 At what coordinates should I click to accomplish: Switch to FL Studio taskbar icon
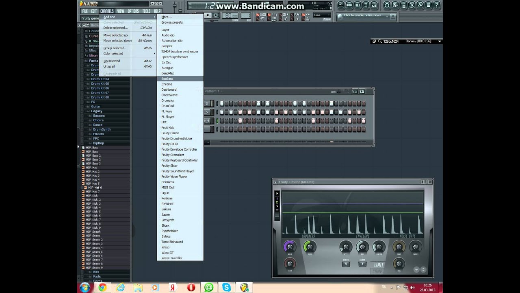(244, 287)
